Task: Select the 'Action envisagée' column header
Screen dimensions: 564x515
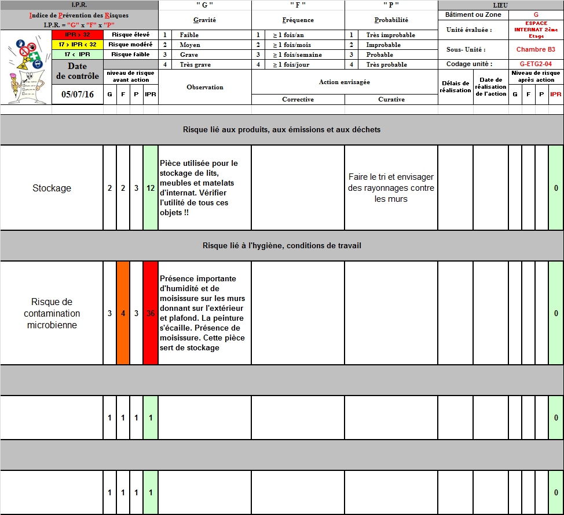Action: [x=344, y=82]
